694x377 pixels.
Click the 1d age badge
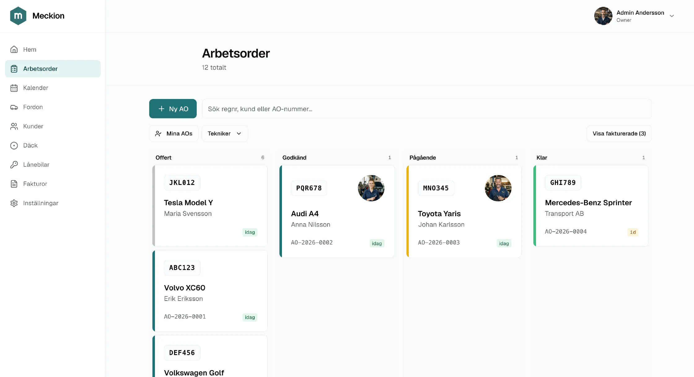(x=633, y=232)
